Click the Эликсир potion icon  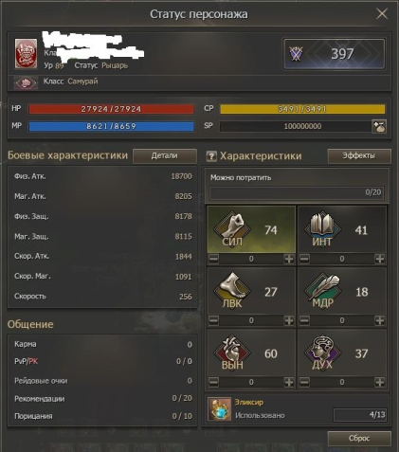point(219,409)
